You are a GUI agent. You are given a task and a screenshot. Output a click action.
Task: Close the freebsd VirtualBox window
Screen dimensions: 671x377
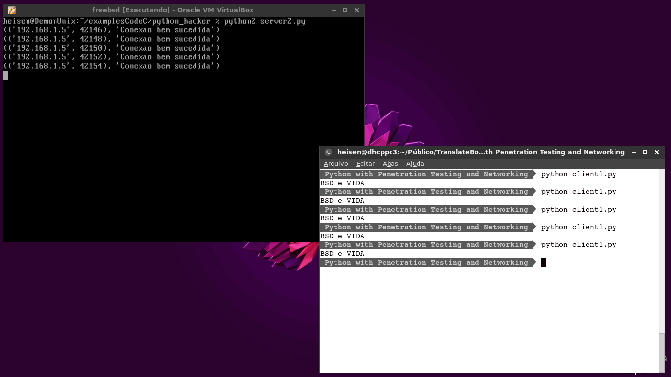pyautogui.click(x=357, y=10)
